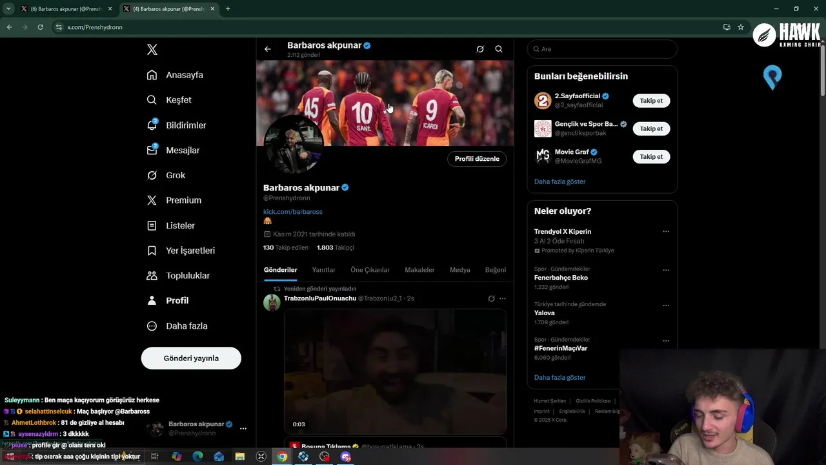
Task: Open the Premium X icon in sidebar
Action: coord(152,200)
